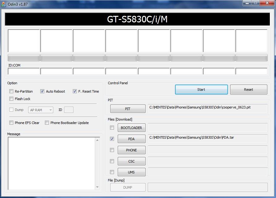Image resolution: width=276 pixels, height=198 pixels.
Task: Enable Phone Bootloader Update option
Action: [47, 122]
